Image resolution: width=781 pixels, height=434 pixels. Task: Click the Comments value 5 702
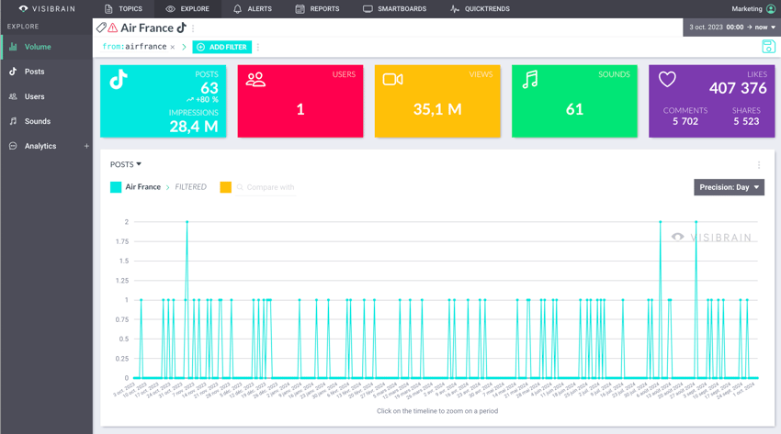[685, 121]
